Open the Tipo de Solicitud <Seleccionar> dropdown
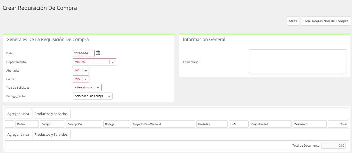 pos(87,88)
